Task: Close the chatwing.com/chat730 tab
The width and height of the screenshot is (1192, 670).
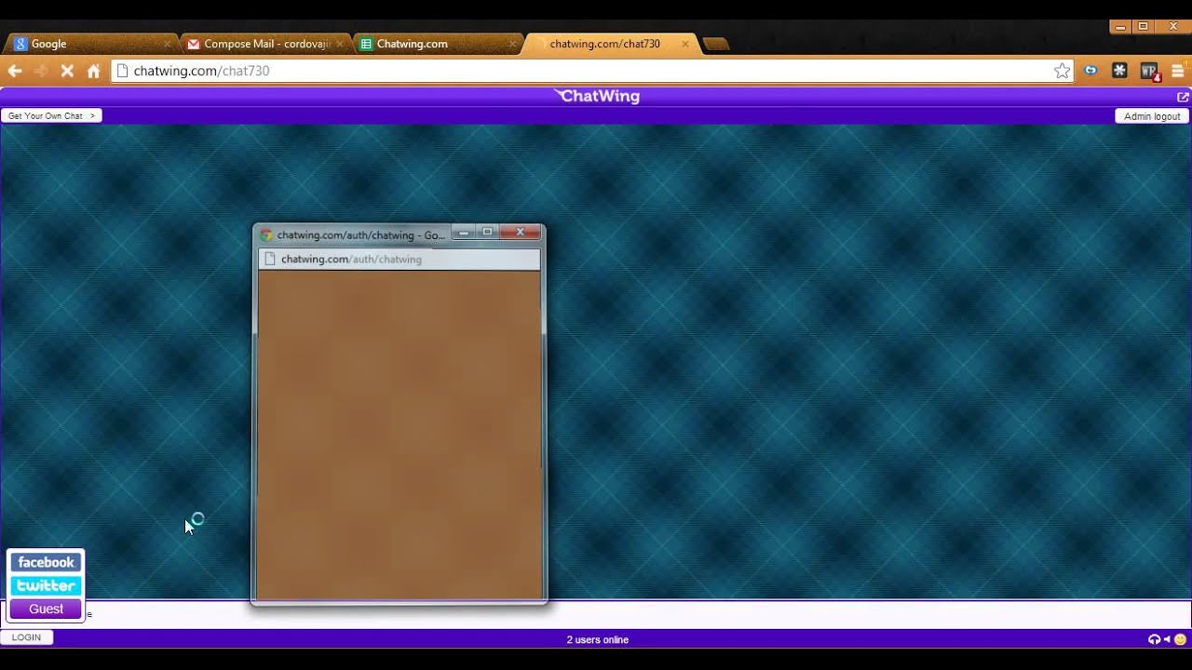Action: coord(685,44)
